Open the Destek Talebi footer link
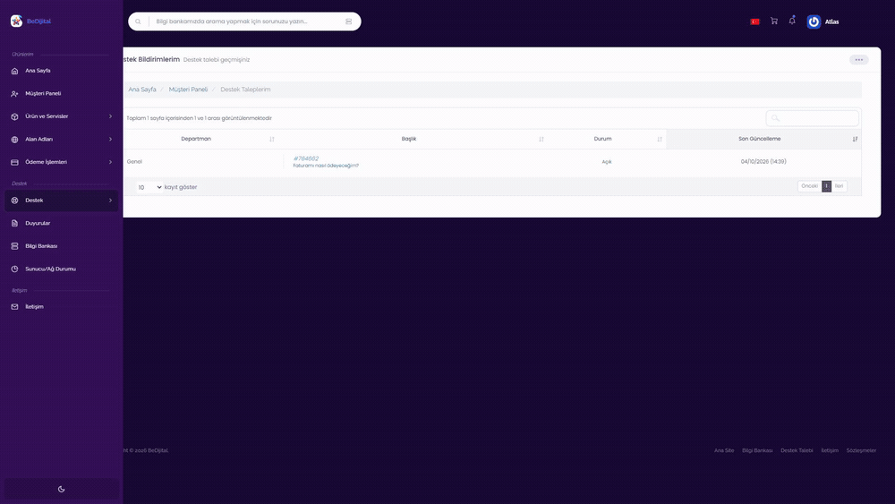Screen dimensions: 895x504 click(797, 451)
